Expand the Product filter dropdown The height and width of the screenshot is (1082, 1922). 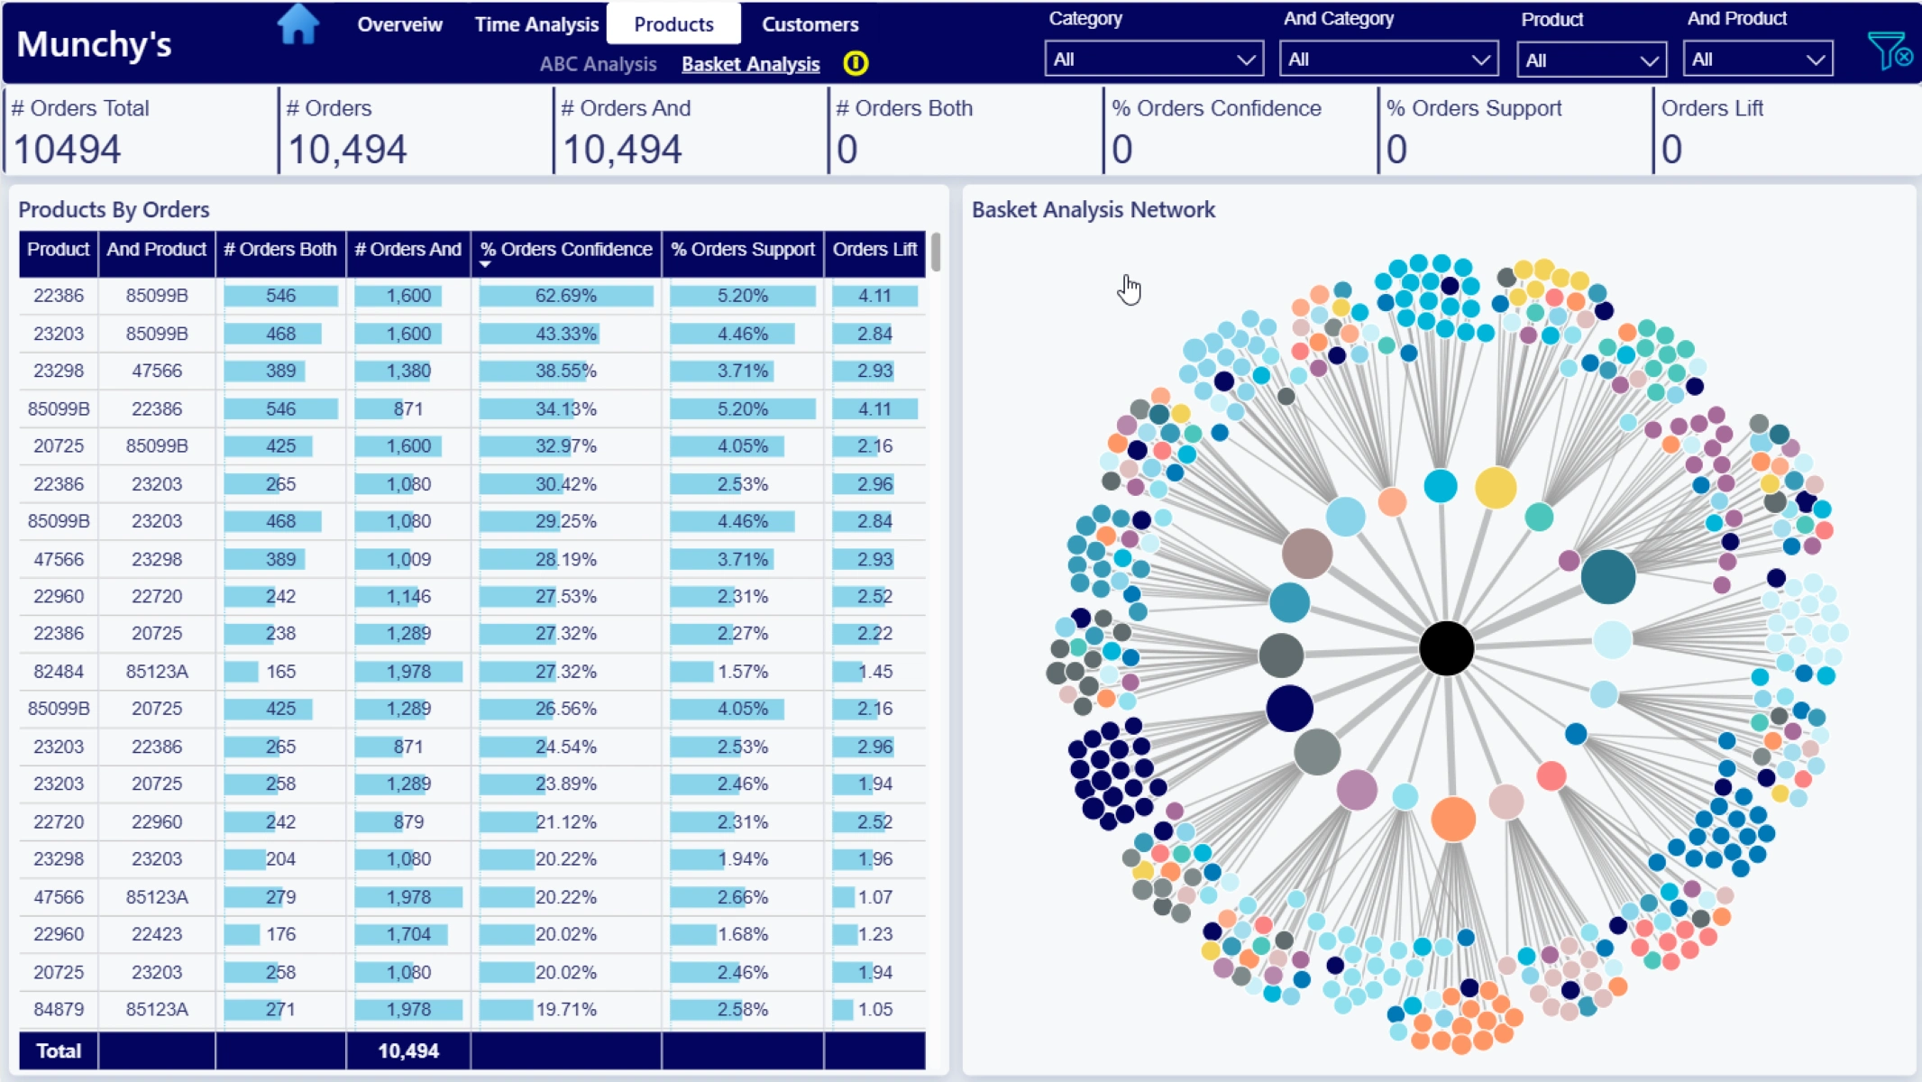click(1590, 60)
